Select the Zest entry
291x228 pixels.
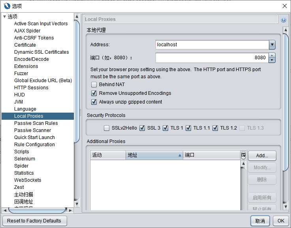[x=19, y=187]
